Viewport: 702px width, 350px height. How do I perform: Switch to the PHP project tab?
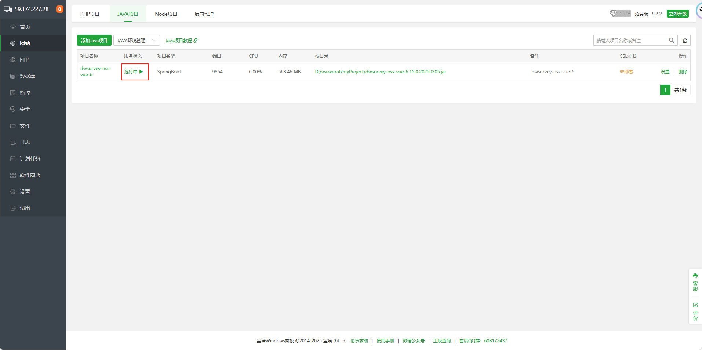90,14
